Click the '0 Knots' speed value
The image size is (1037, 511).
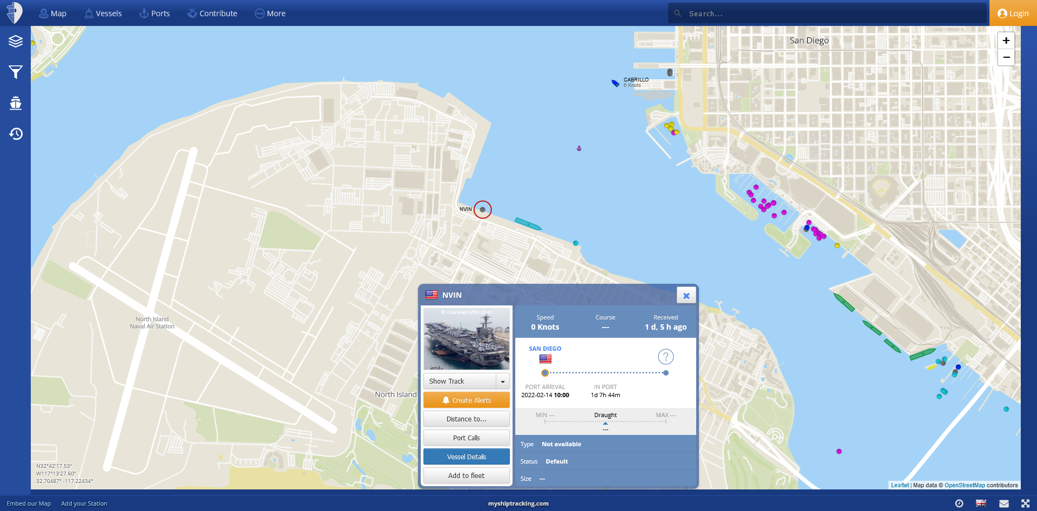[x=545, y=327]
